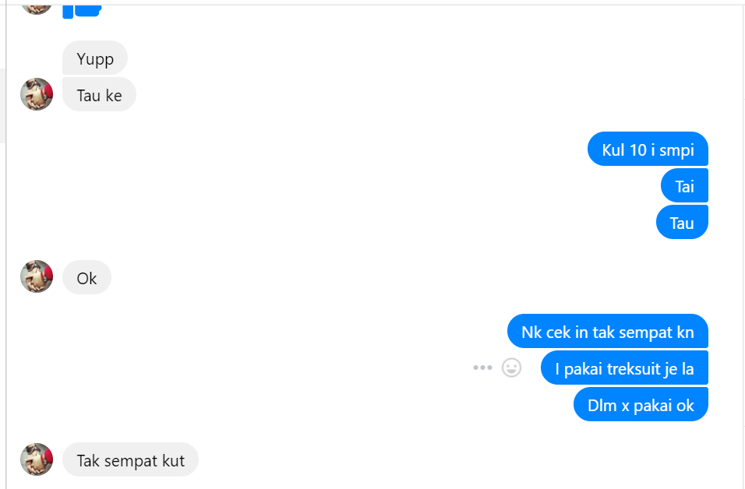Open more options for treksuit message
The height and width of the screenshot is (489, 745).
pyautogui.click(x=482, y=368)
